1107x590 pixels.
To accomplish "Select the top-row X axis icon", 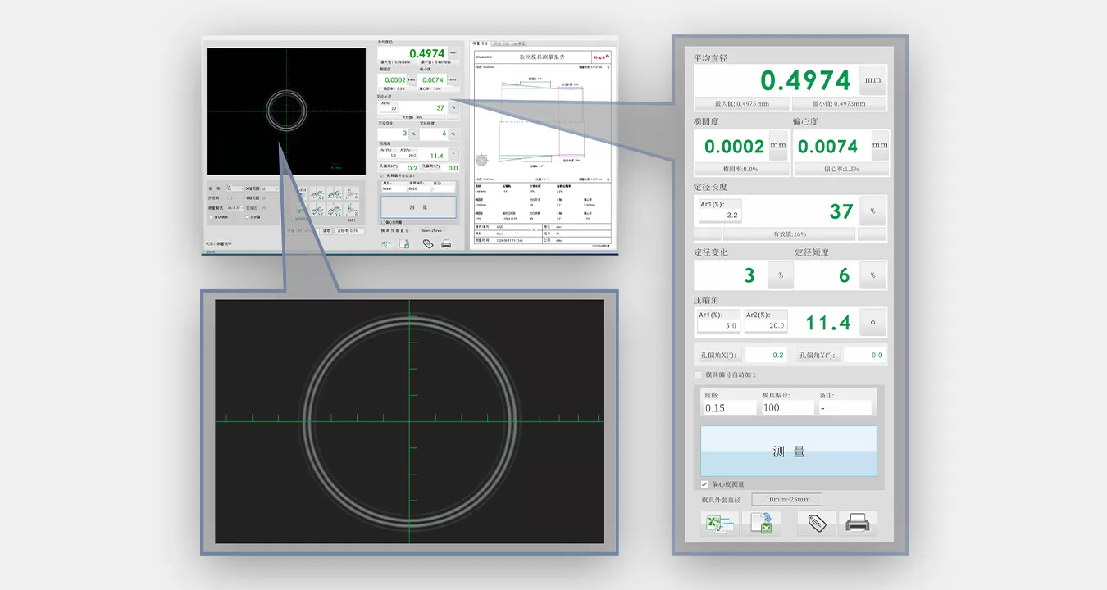I will [x=352, y=193].
